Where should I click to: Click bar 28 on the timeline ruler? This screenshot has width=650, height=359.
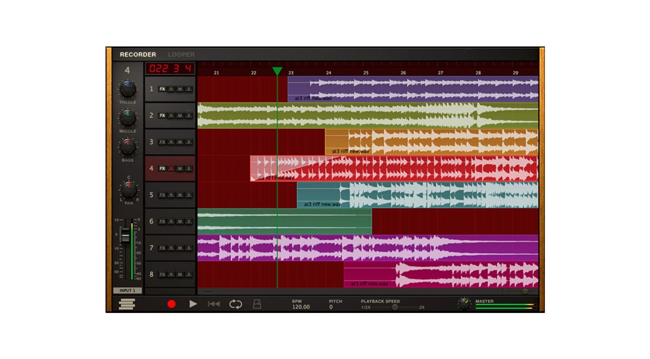point(478,73)
